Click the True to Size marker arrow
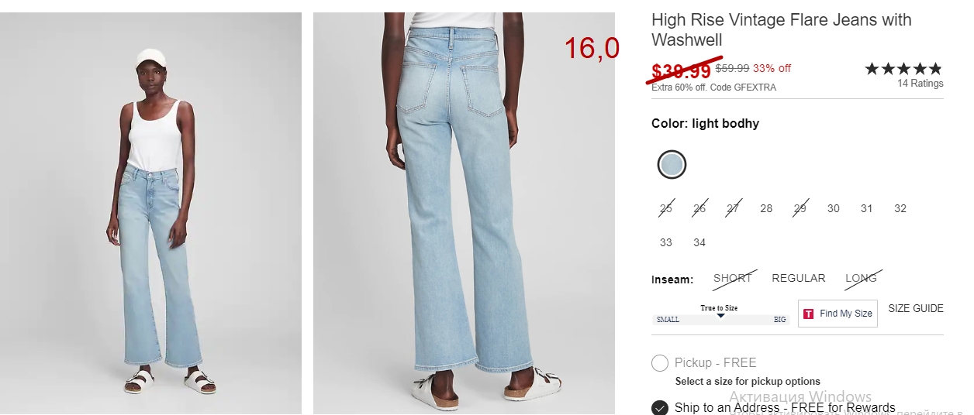Viewport: 974px width, 415px height. pos(720,316)
